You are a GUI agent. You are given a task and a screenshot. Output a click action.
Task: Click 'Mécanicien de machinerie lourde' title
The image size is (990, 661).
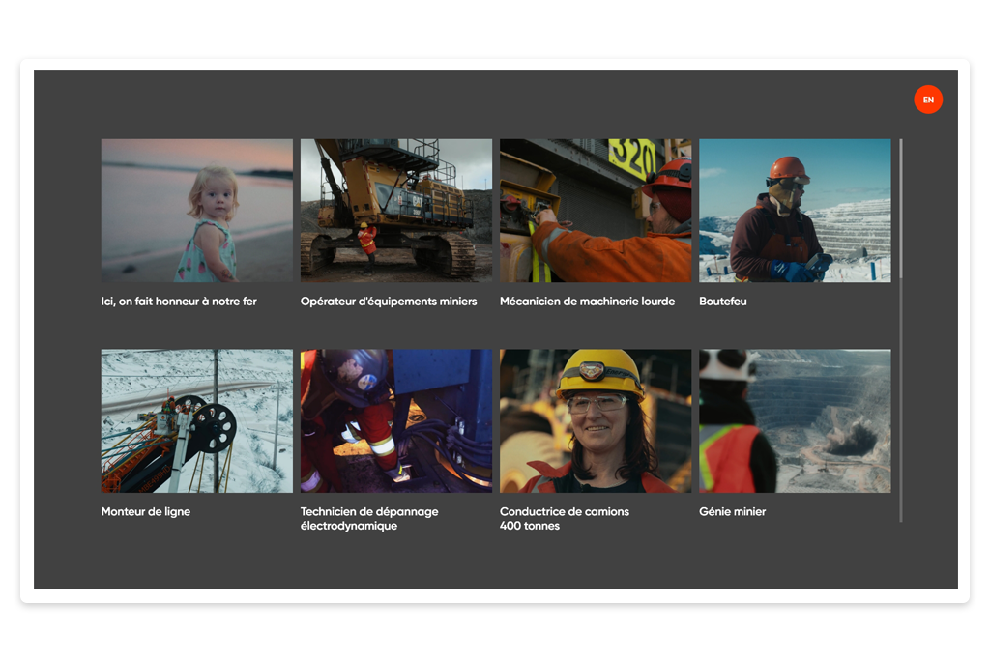coord(587,302)
